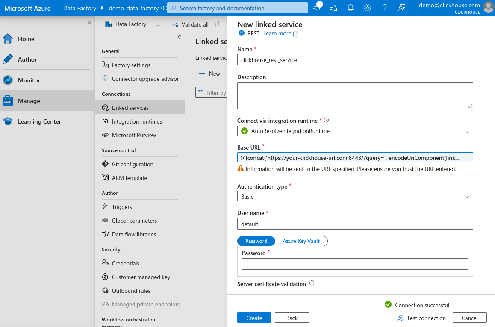Collapse the left navigation pane chevrons
The height and width of the screenshot is (327, 495).
(90, 21)
